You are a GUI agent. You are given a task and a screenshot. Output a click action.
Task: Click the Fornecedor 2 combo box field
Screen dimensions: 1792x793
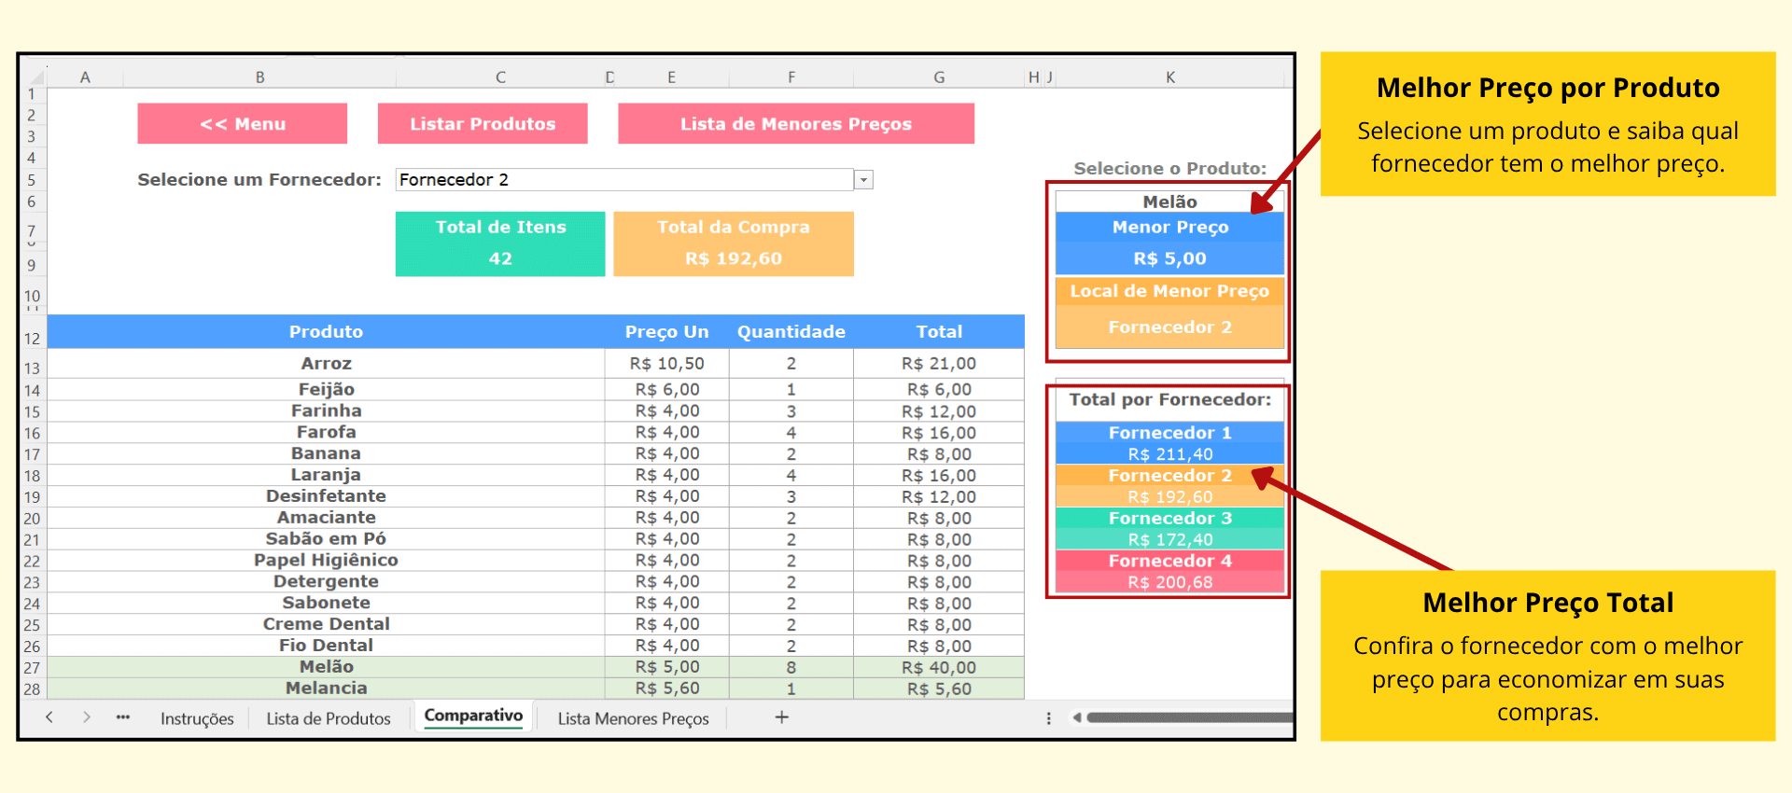(623, 180)
